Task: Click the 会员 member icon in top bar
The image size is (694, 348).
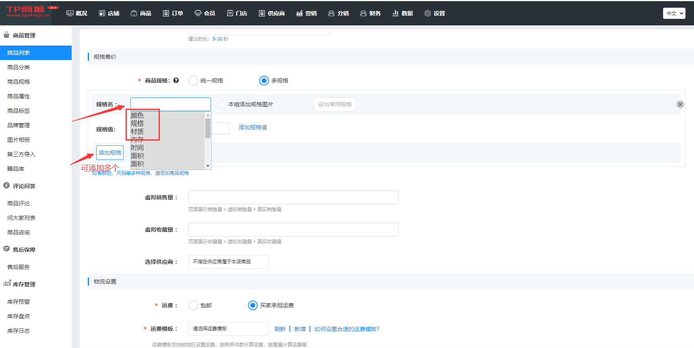Action: (198, 13)
